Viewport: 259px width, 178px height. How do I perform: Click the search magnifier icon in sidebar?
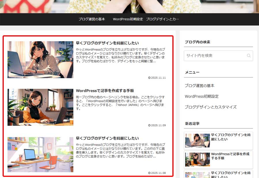[x=248, y=56]
